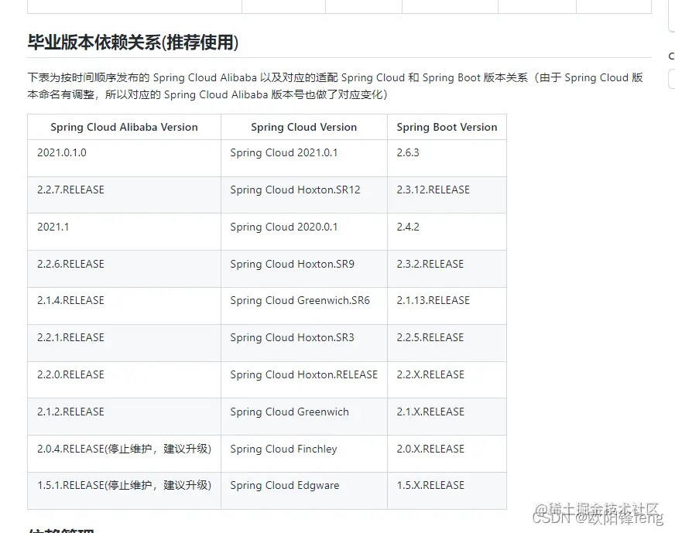
Task: Select the 'Spring Cloud Greenwich' cell without SR6
Action: [x=304, y=417]
